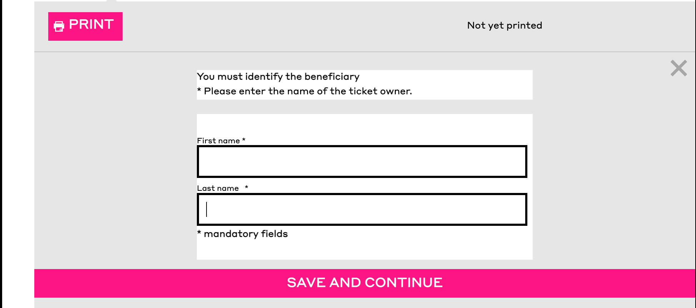Click the asterisk next to Last name
Screen dimensions: 696x308
click(x=247, y=187)
